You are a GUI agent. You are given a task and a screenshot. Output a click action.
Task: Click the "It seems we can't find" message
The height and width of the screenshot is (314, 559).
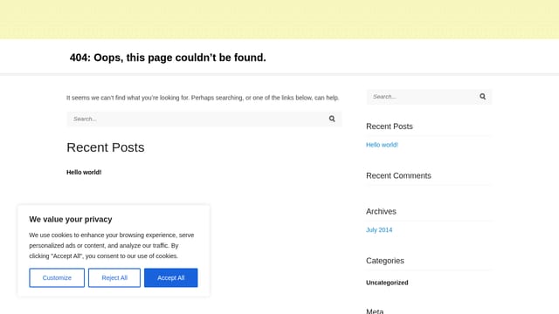coord(203,98)
